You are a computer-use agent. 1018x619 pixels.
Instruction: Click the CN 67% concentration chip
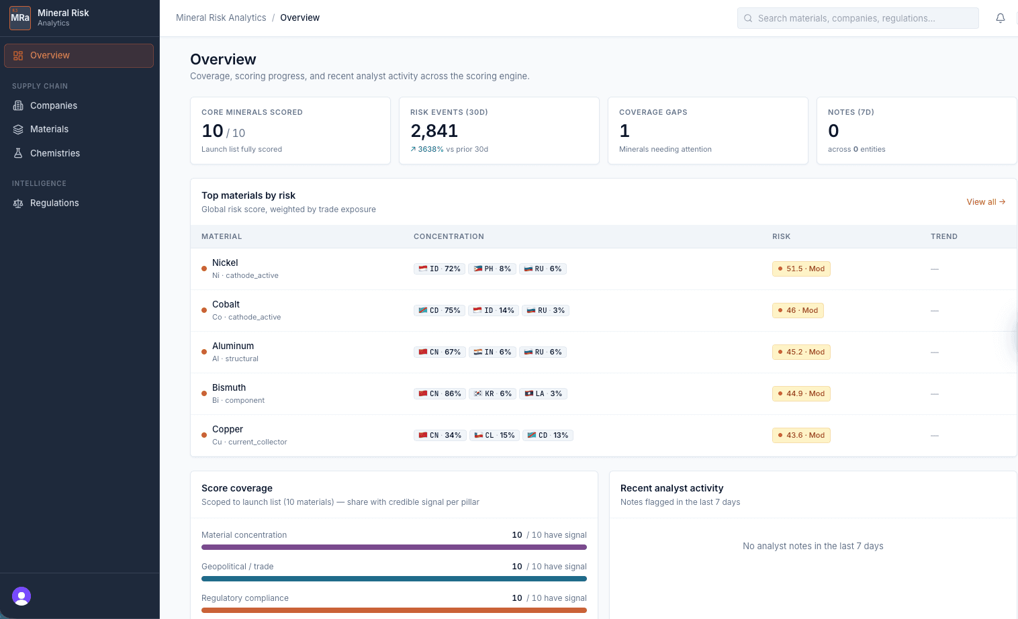pos(439,352)
